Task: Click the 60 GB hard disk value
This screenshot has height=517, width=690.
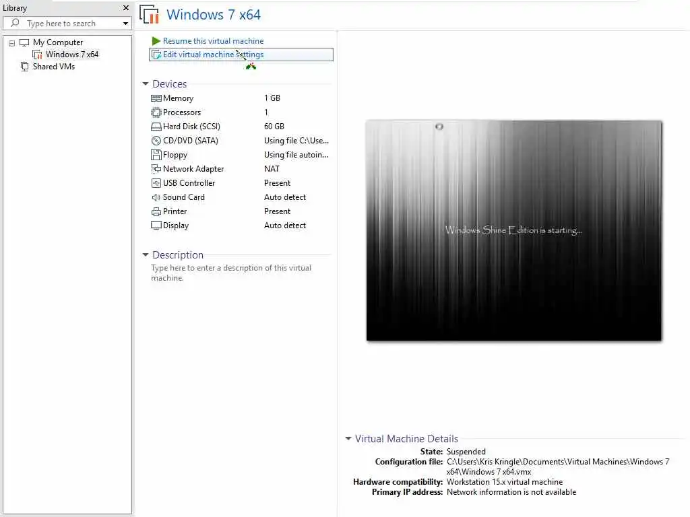Action: (x=274, y=127)
